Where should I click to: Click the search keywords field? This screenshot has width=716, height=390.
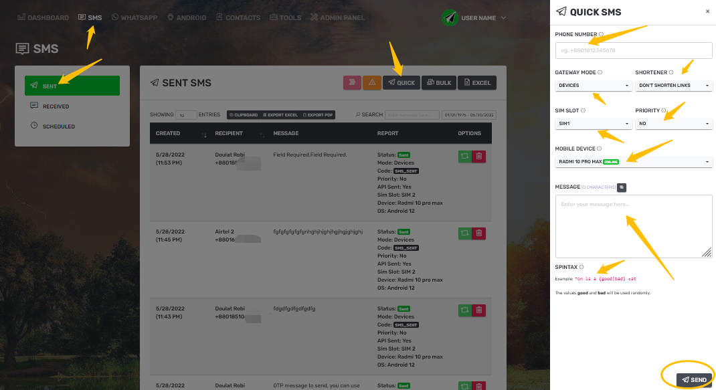412,115
